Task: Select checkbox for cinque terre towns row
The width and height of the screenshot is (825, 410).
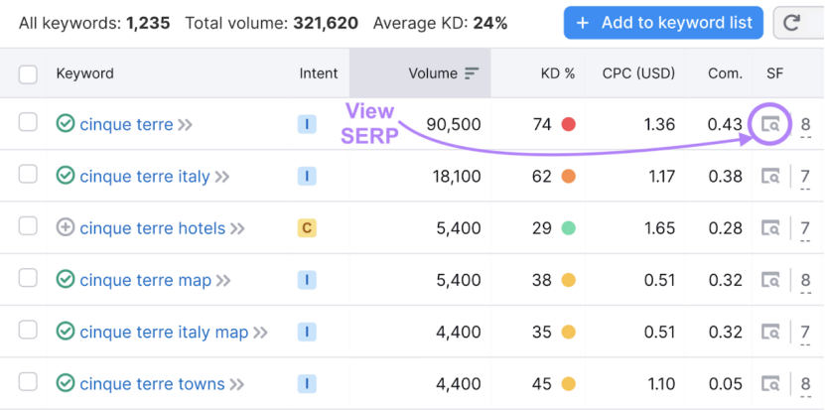Action: coord(28,383)
